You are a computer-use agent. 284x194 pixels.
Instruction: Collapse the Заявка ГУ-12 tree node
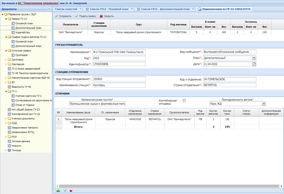click(x=6, y=19)
